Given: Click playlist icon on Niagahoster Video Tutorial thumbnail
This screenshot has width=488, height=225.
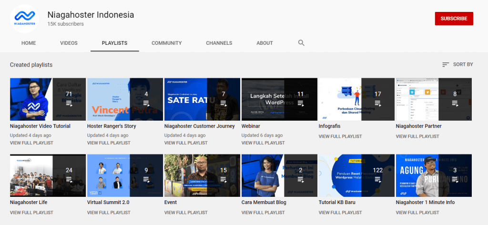Looking at the screenshot, I should 69,103.
